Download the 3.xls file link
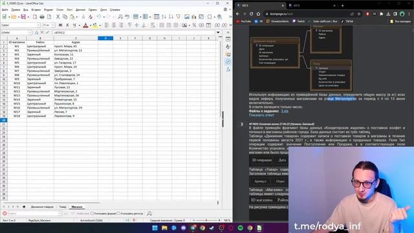The height and width of the screenshot is (233, 414). pyautogui.click(x=285, y=111)
